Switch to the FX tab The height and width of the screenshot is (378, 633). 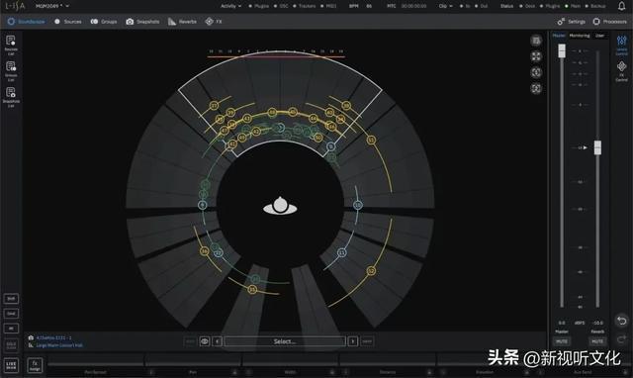tap(214, 22)
